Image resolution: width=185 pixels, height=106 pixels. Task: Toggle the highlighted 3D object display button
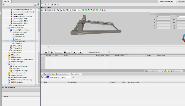[61, 10]
